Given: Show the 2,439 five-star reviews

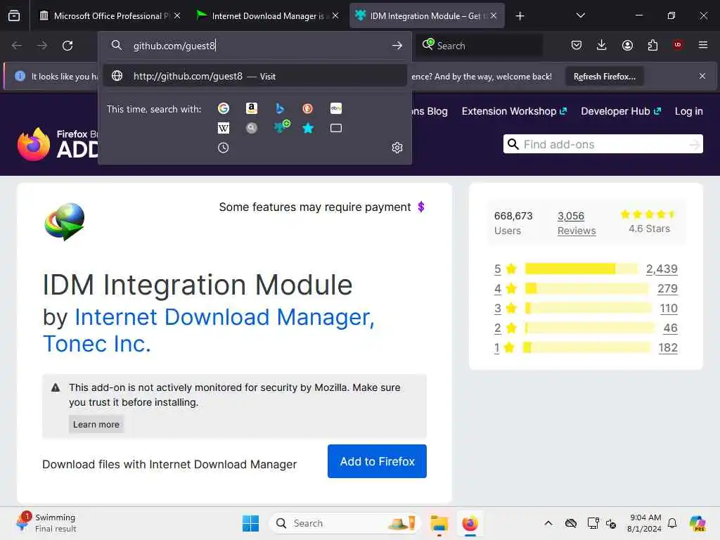Looking at the screenshot, I should coord(662,269).
